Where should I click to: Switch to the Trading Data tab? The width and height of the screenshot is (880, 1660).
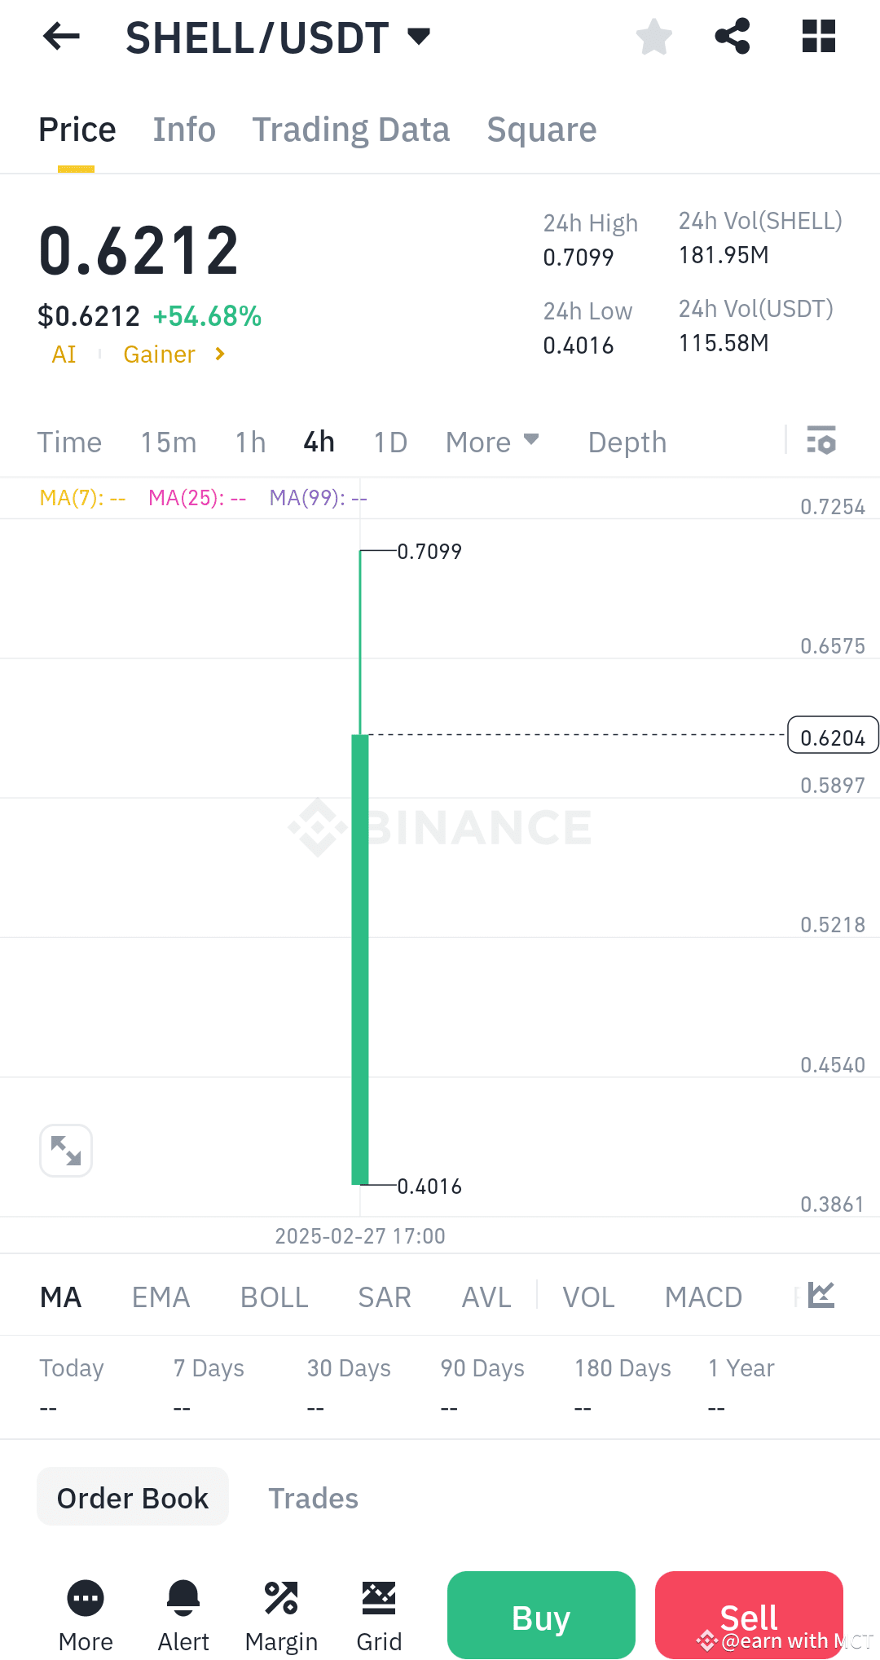(x=350, y=129)
